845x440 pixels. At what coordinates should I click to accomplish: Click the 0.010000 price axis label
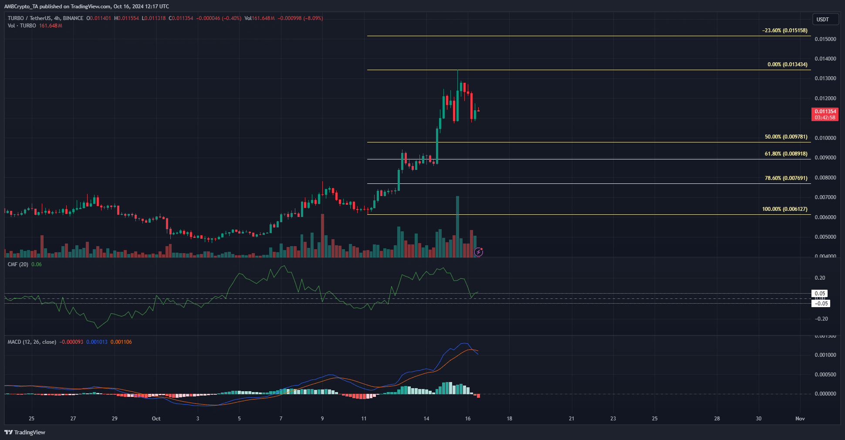coord(825,138)
